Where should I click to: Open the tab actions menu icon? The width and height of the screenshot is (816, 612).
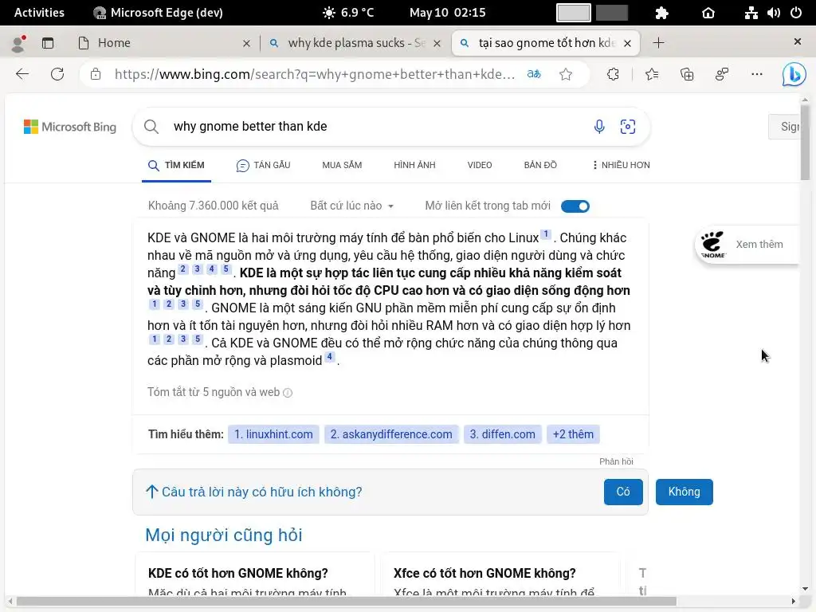[x=48, y=43]
